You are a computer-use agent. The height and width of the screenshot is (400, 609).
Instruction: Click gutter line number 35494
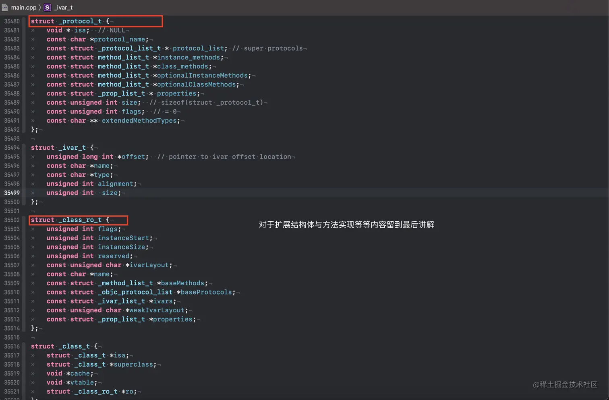coord(12,148)
